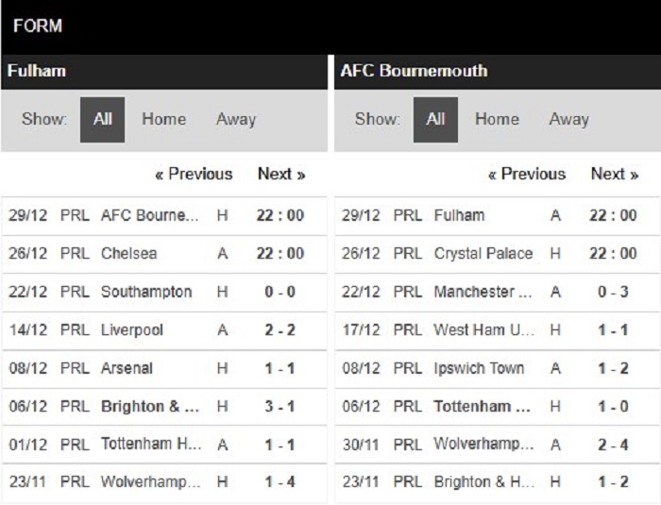Open Bournemouth's West Ham 1 - 1 row

coord(498,331)
